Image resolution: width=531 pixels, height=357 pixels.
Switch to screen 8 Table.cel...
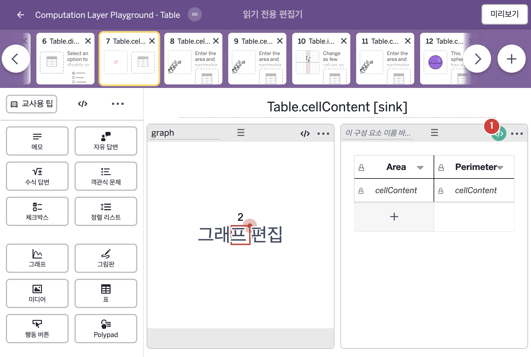[193, 59]
